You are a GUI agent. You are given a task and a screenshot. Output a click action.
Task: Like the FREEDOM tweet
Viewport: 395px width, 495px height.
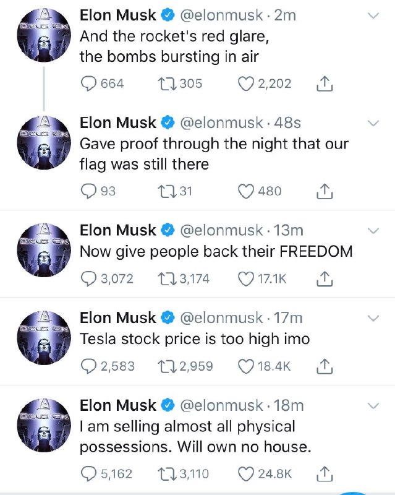(247, 279)
